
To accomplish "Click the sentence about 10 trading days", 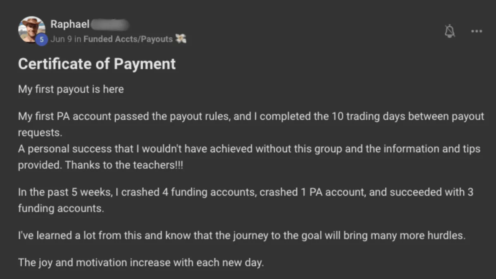I will tap(251, 124).
